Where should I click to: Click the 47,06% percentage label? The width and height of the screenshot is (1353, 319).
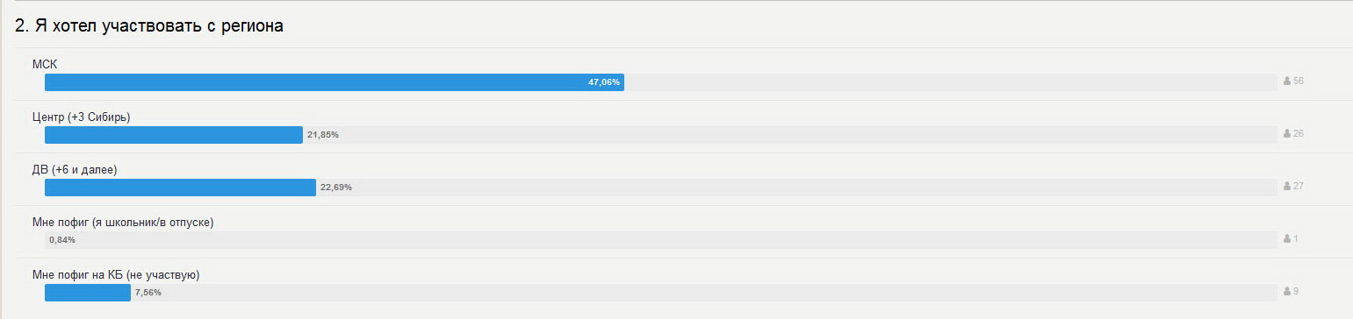coord(604,82)
